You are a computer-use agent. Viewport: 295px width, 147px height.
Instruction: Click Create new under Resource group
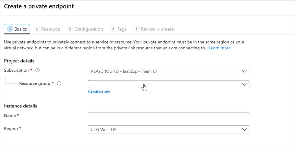99,92
